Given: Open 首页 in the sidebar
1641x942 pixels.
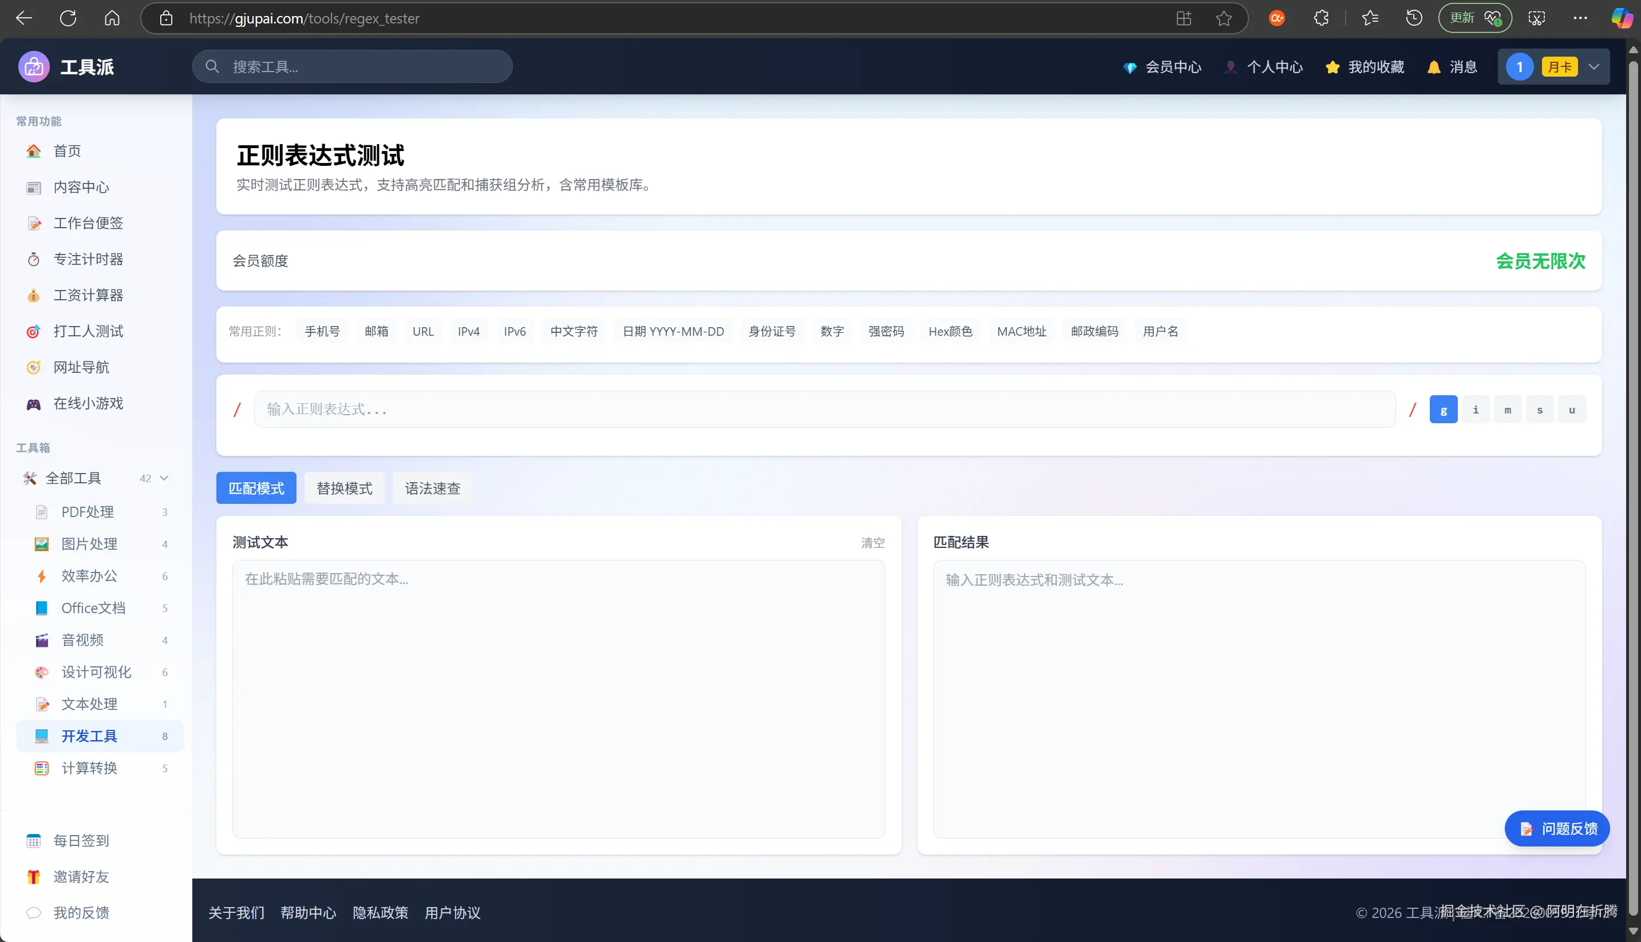Looking at the screenshot, I should point(100,151).
